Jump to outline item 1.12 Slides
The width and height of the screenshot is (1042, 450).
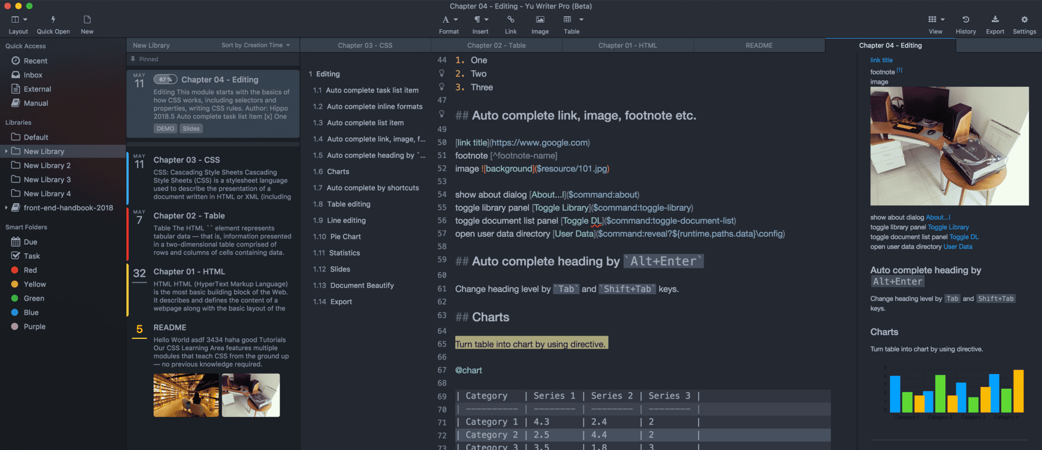click(332, 269)
